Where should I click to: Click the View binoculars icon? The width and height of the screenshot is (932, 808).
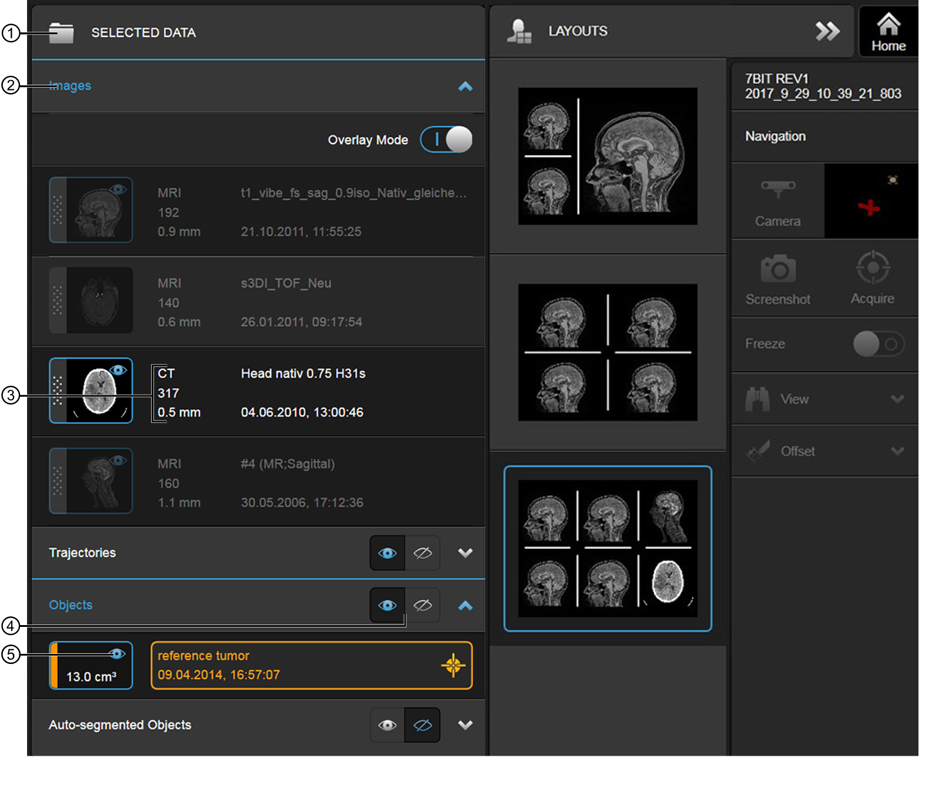(757, 399)
